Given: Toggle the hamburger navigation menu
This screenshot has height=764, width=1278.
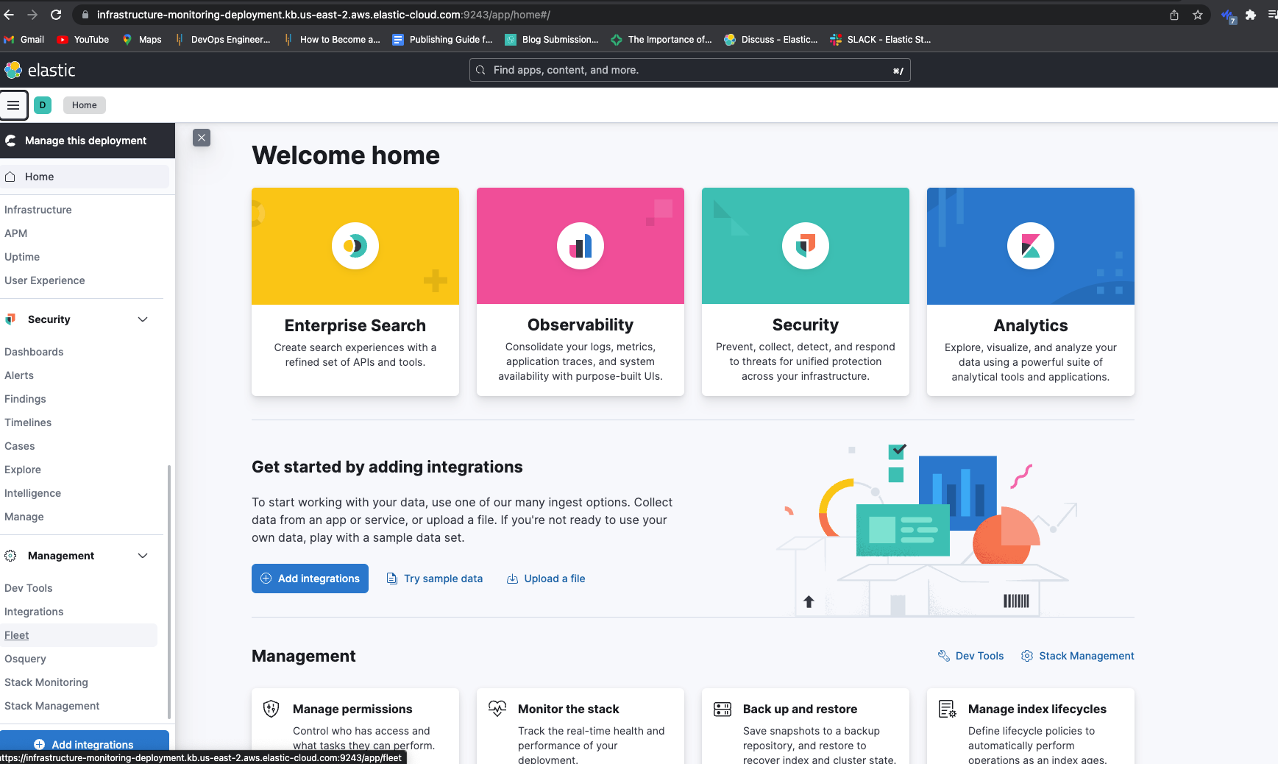Looking at the screenshot, I should [x=13, y=105].
